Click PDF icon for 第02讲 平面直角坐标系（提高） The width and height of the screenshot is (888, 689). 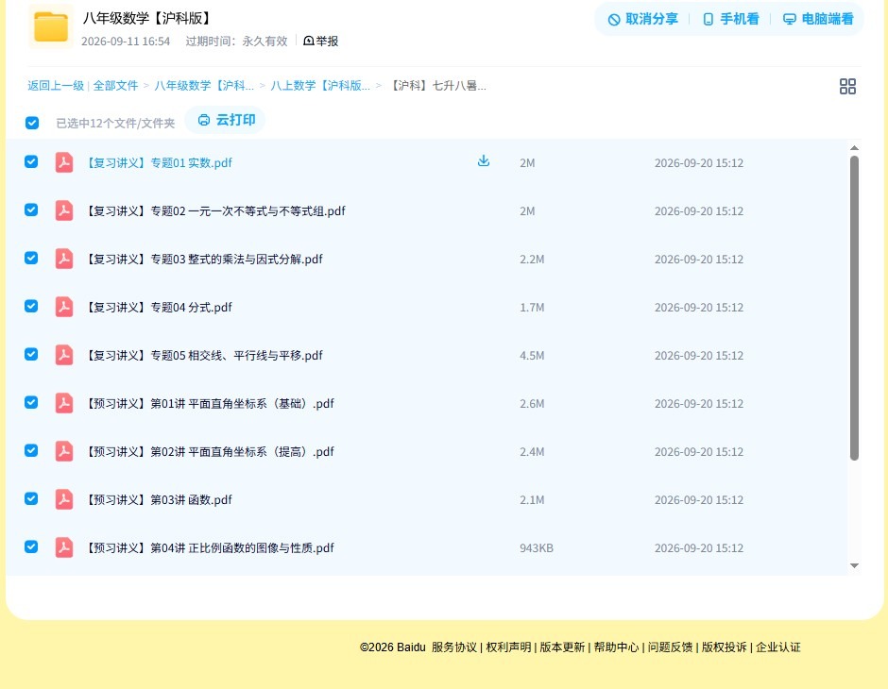click(64, 451)
